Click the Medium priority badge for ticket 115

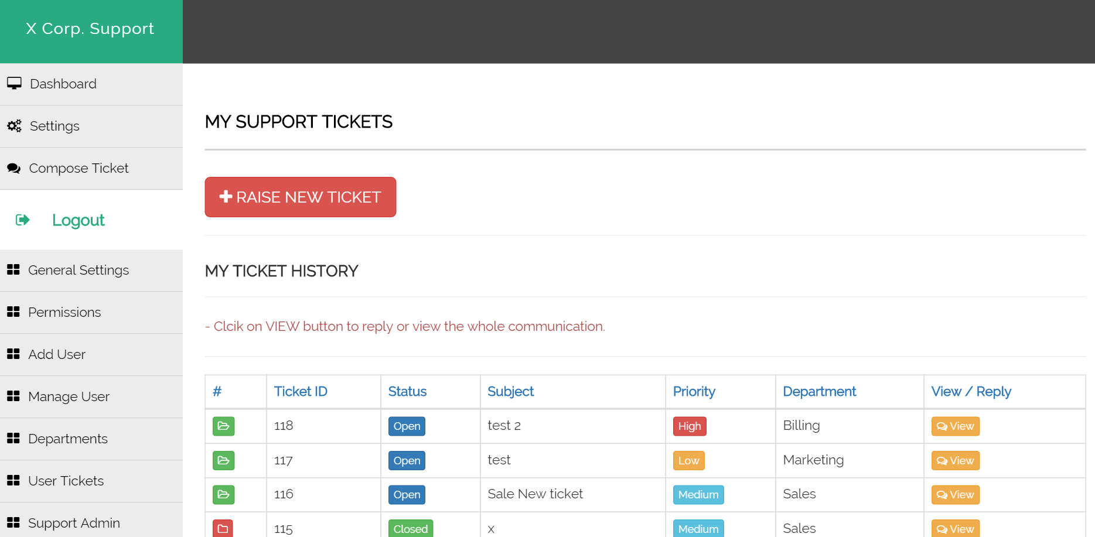pyautogui.click(x=698, y=528)
